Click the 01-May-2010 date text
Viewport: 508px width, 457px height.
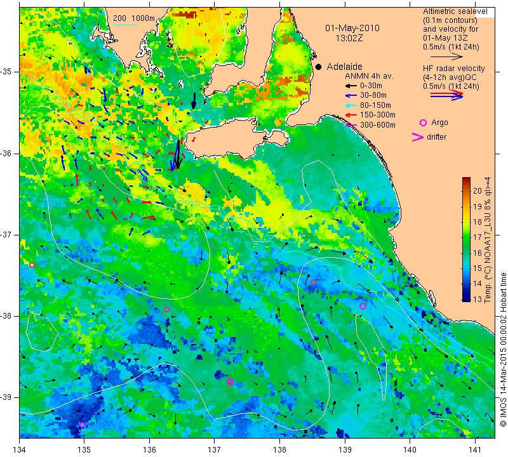click(352, 28)
